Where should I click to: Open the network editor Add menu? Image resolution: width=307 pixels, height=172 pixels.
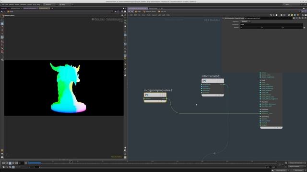pos(131,15)
